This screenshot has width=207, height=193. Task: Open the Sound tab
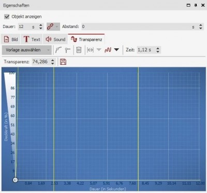(x=55, y=39)
